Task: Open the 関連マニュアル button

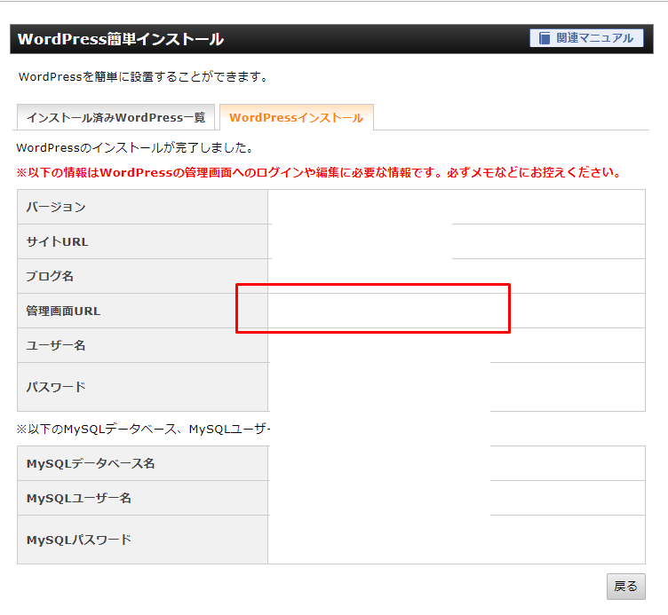Action: (x=586, y=38)
